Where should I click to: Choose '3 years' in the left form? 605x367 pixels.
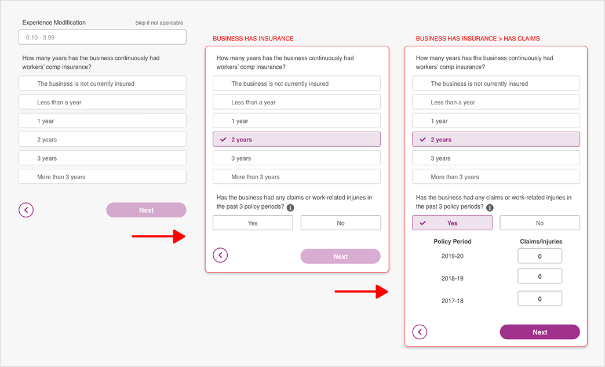pyautogui.click(x=103, y=158)
